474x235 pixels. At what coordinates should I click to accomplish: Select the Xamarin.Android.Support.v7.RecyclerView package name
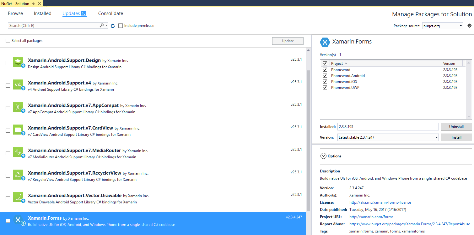point(74,173)
